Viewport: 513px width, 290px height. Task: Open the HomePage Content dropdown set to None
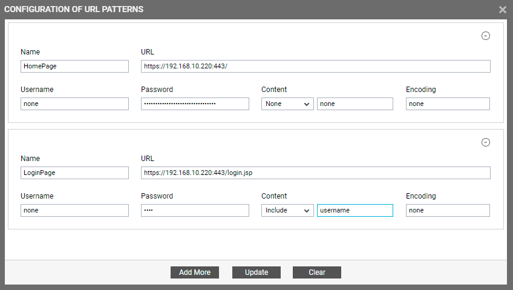[287, 104]
